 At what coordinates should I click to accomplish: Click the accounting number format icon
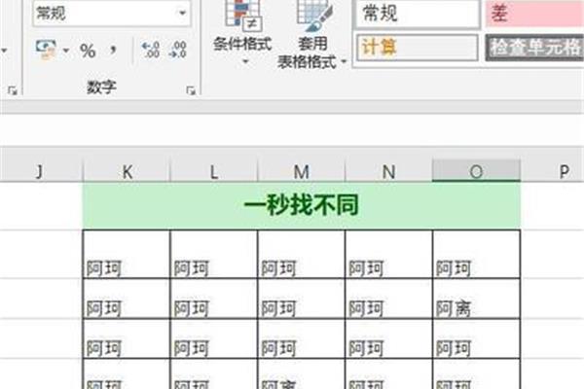[x=46, y=50]
